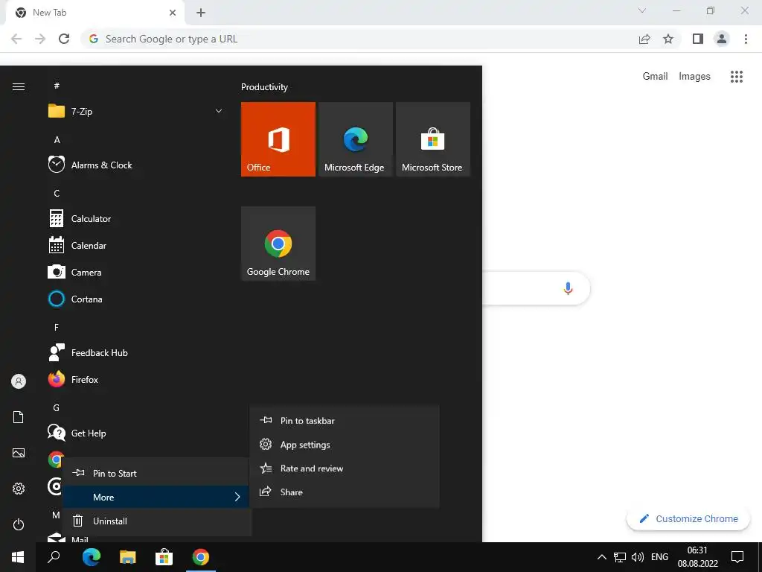Launch the Google Chrome tile
This screenshot has width=762, height=572.
tap(278, 244)
